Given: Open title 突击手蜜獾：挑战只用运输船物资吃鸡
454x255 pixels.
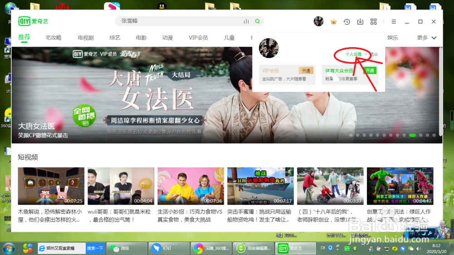Looking at the screenshot, I should pos(259,216).
